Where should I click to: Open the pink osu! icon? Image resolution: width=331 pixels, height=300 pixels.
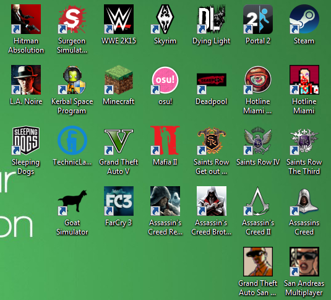coord(165,80)
